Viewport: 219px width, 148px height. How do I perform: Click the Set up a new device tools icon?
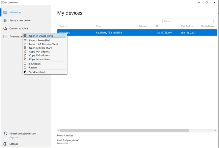tap(5, 21)
